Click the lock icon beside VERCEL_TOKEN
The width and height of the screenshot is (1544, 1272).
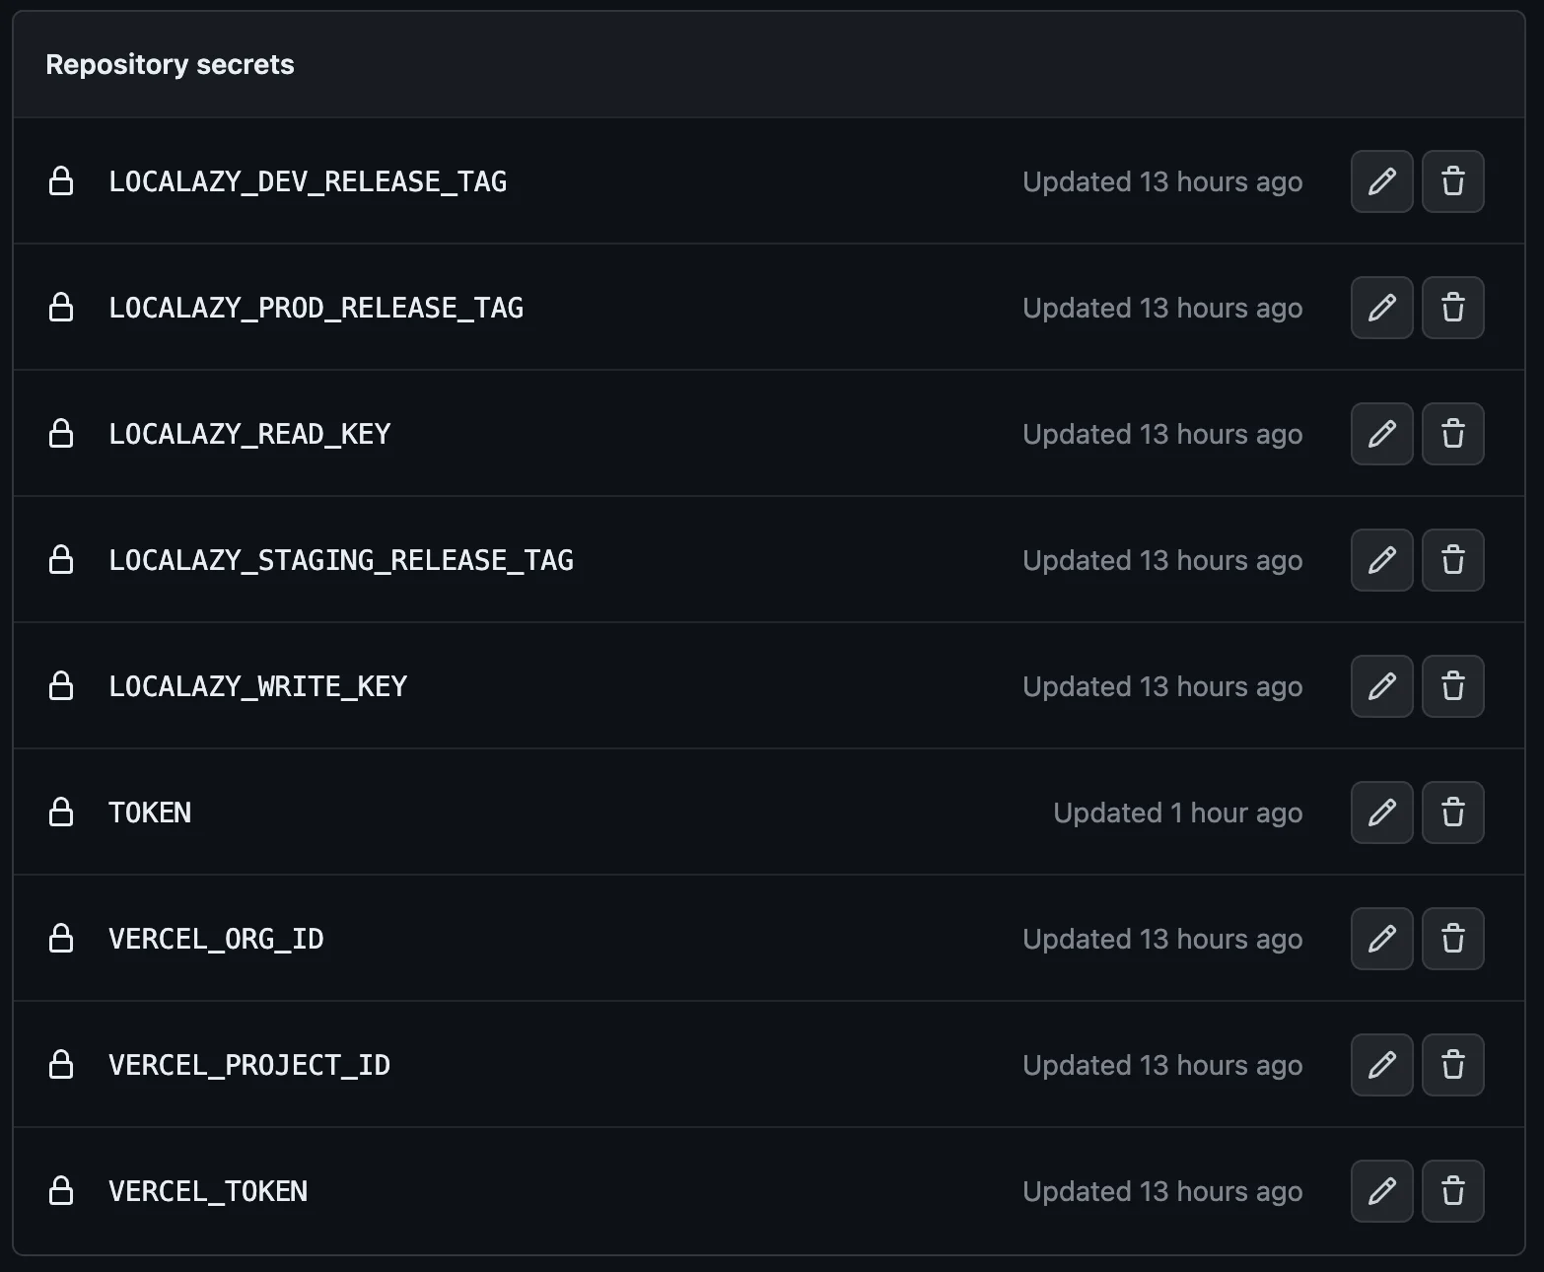pyautogui.click(x=61, y=1191)
